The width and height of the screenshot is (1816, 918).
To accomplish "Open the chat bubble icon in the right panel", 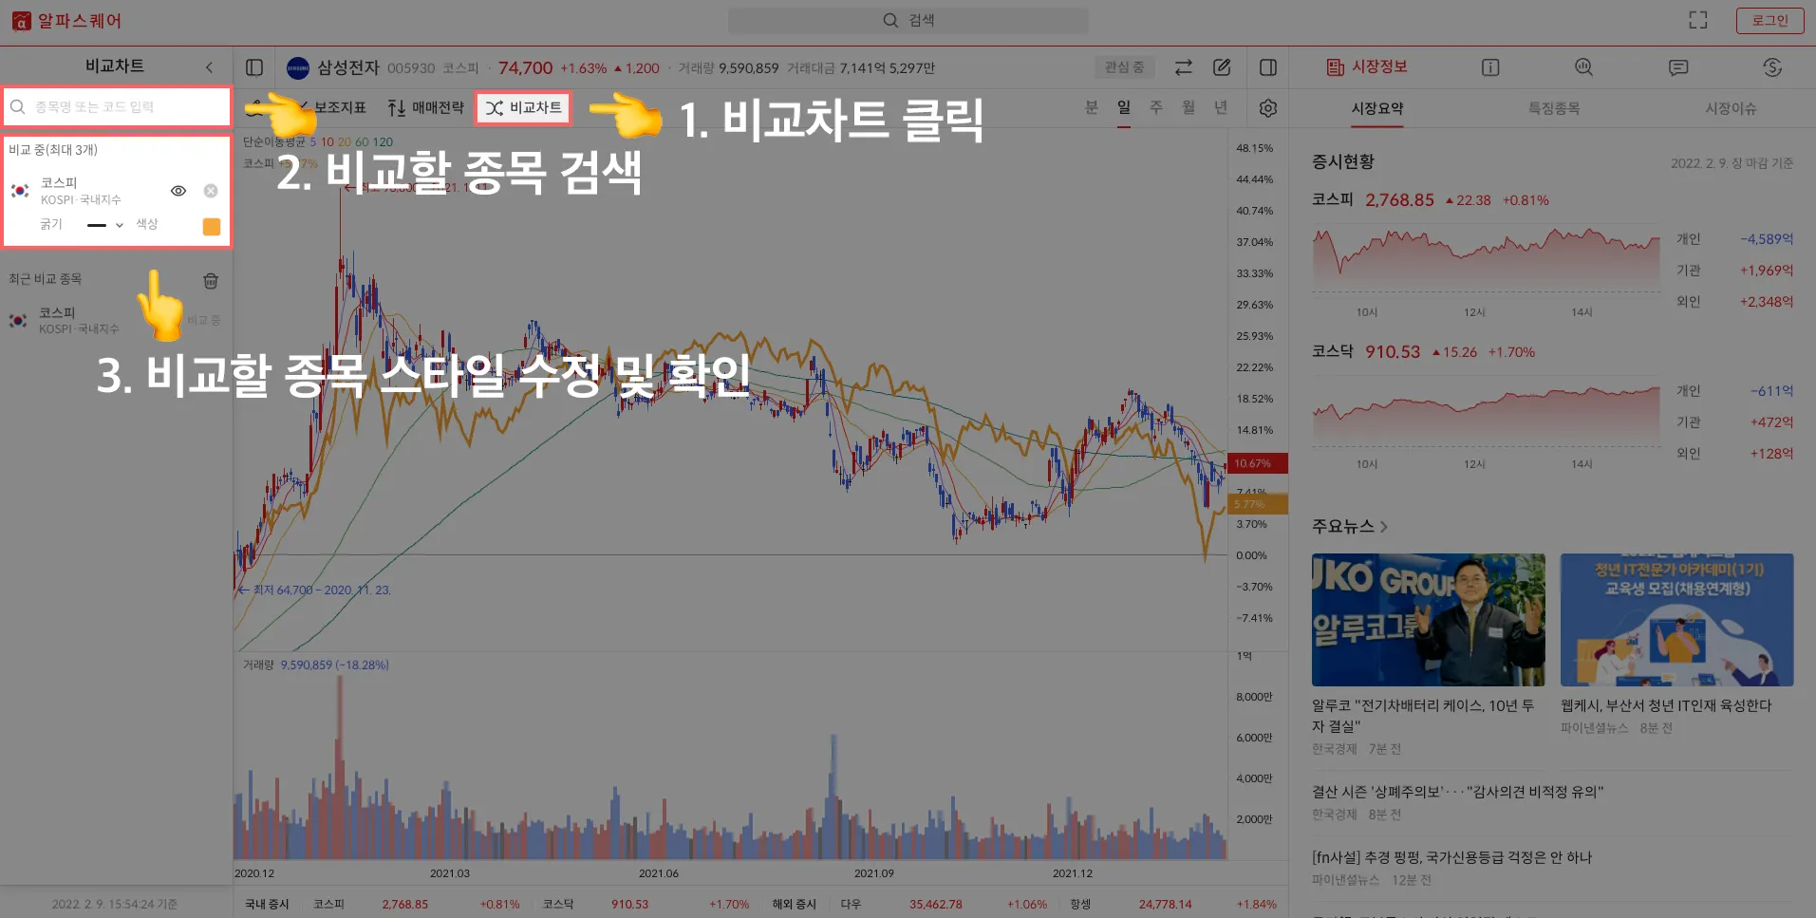I will [1678, 67].
